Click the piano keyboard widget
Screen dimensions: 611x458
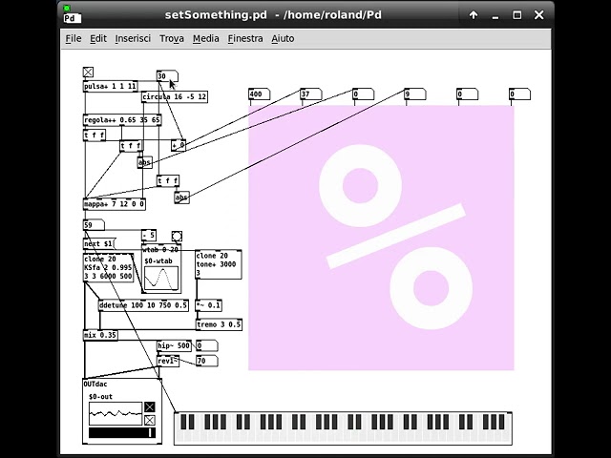point(344,428)
